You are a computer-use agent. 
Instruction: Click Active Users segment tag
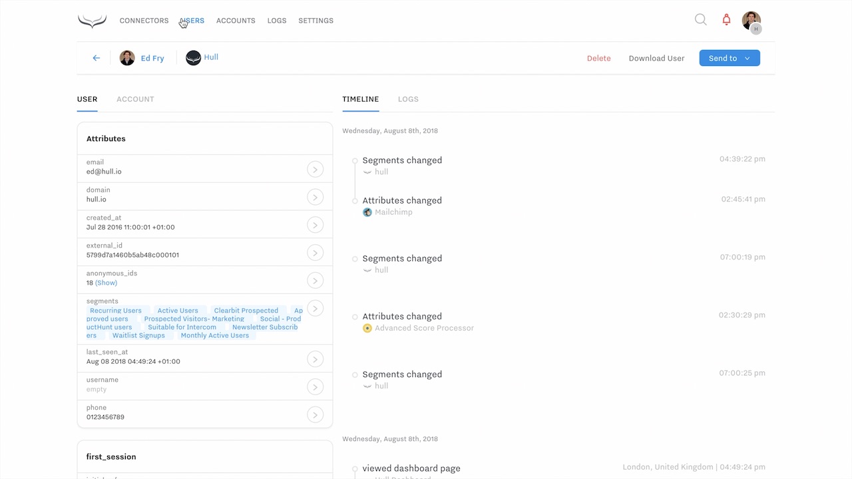(x=178, y=311)
